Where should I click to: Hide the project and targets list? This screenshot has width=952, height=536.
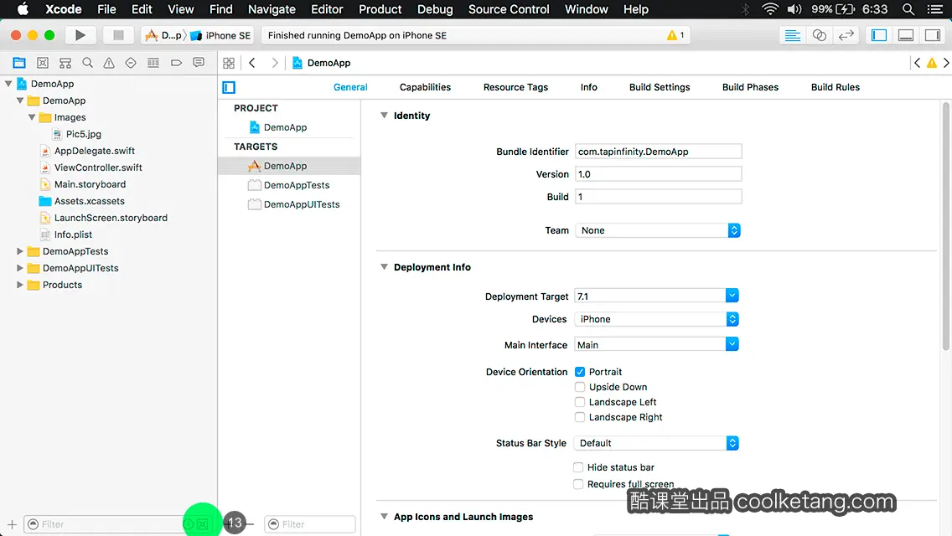click(x=229, y=87)
